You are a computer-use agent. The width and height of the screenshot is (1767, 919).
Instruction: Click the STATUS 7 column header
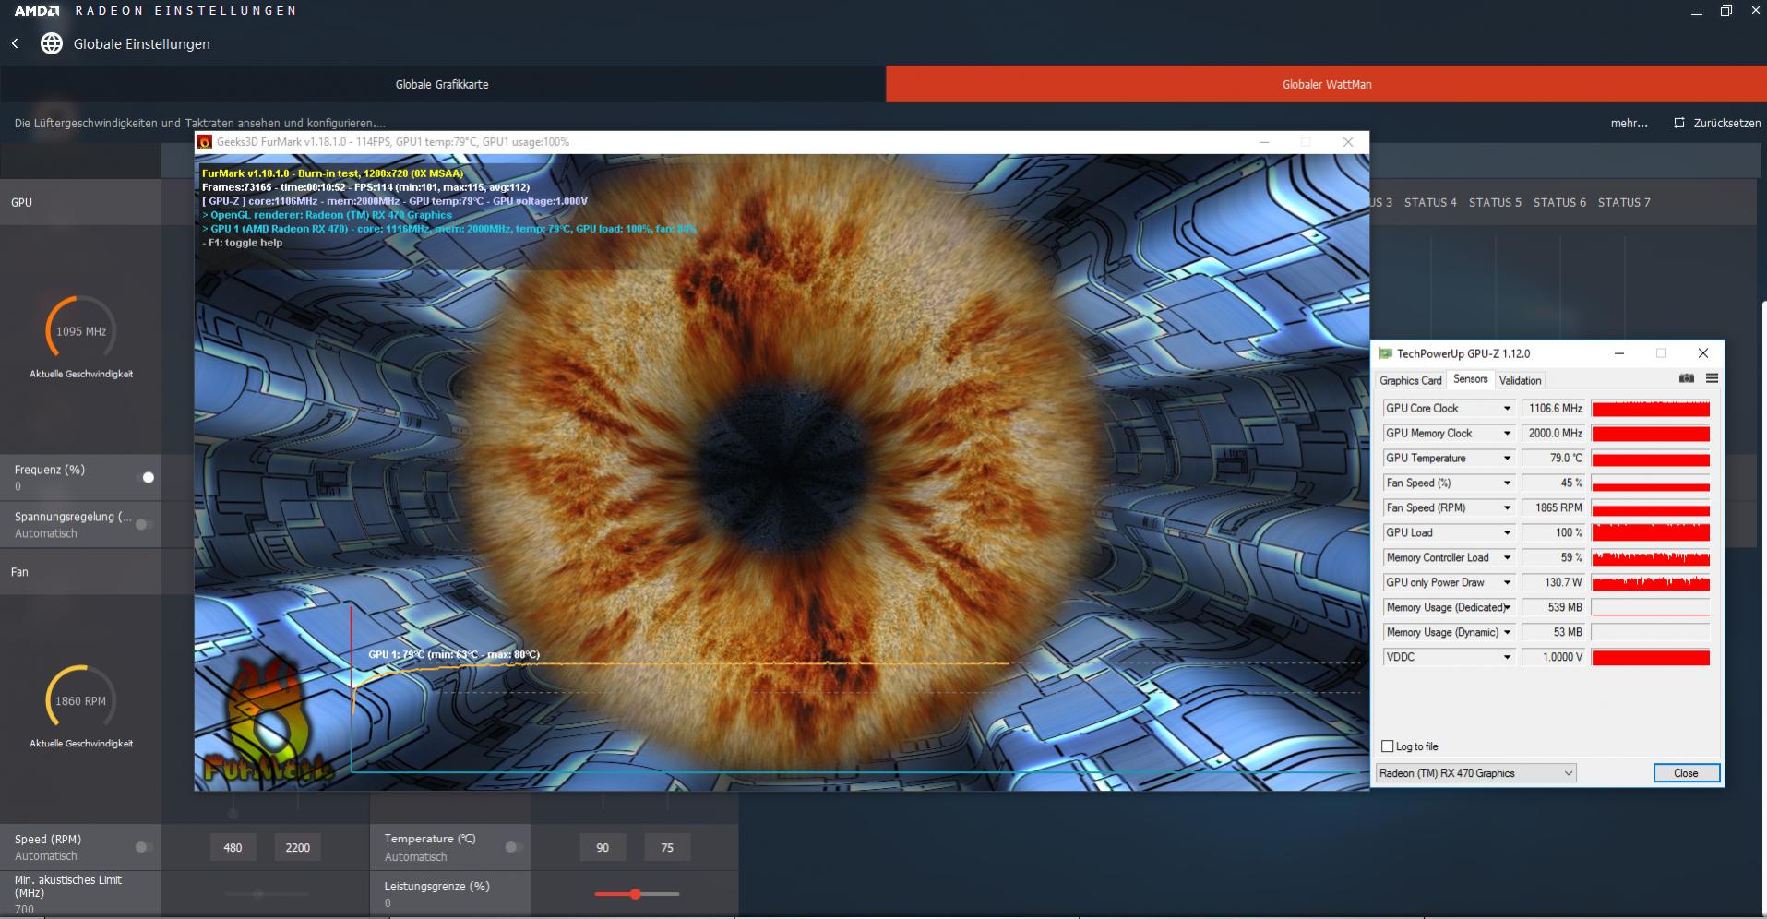point(1624,202)
